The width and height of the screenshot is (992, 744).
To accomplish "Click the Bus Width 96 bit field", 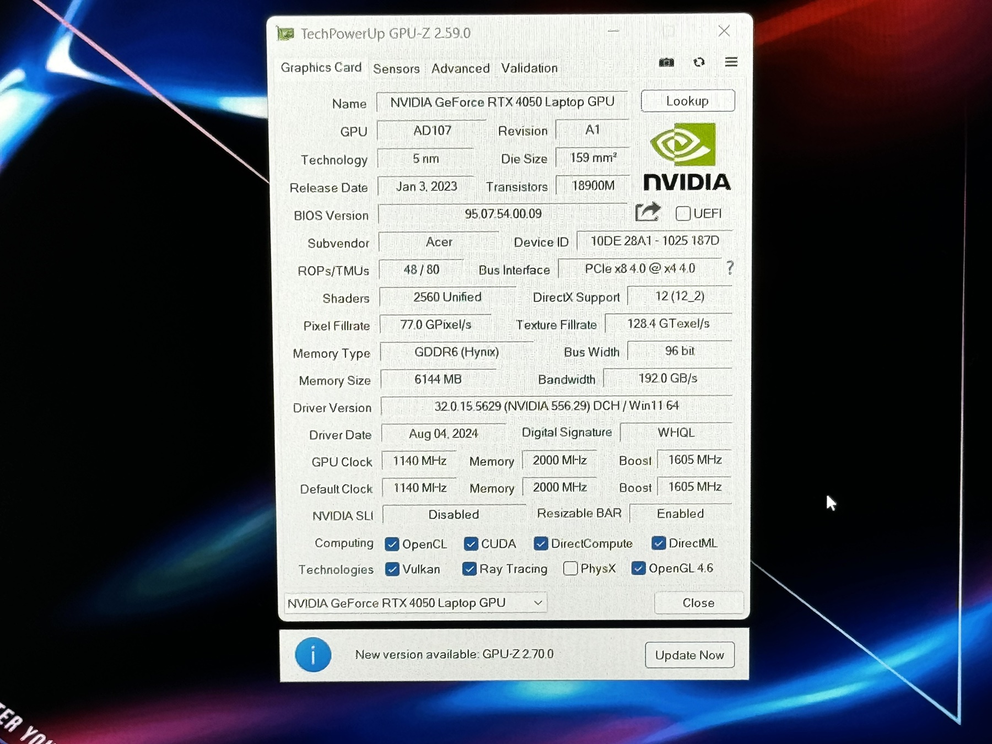I will [x=680, y=351].
